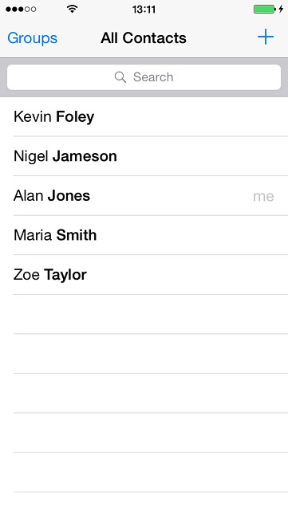Click the Search input field
This screenshot has height=510, width=288.
tap(144, 77)
